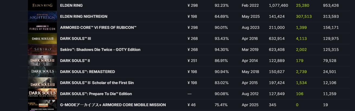Viewport: 355px width, 111px height.
Task: Click the ¥ 46 price of G-MODE
Action: pos(191,105)
